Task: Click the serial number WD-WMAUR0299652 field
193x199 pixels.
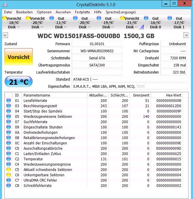Action: 97,51
